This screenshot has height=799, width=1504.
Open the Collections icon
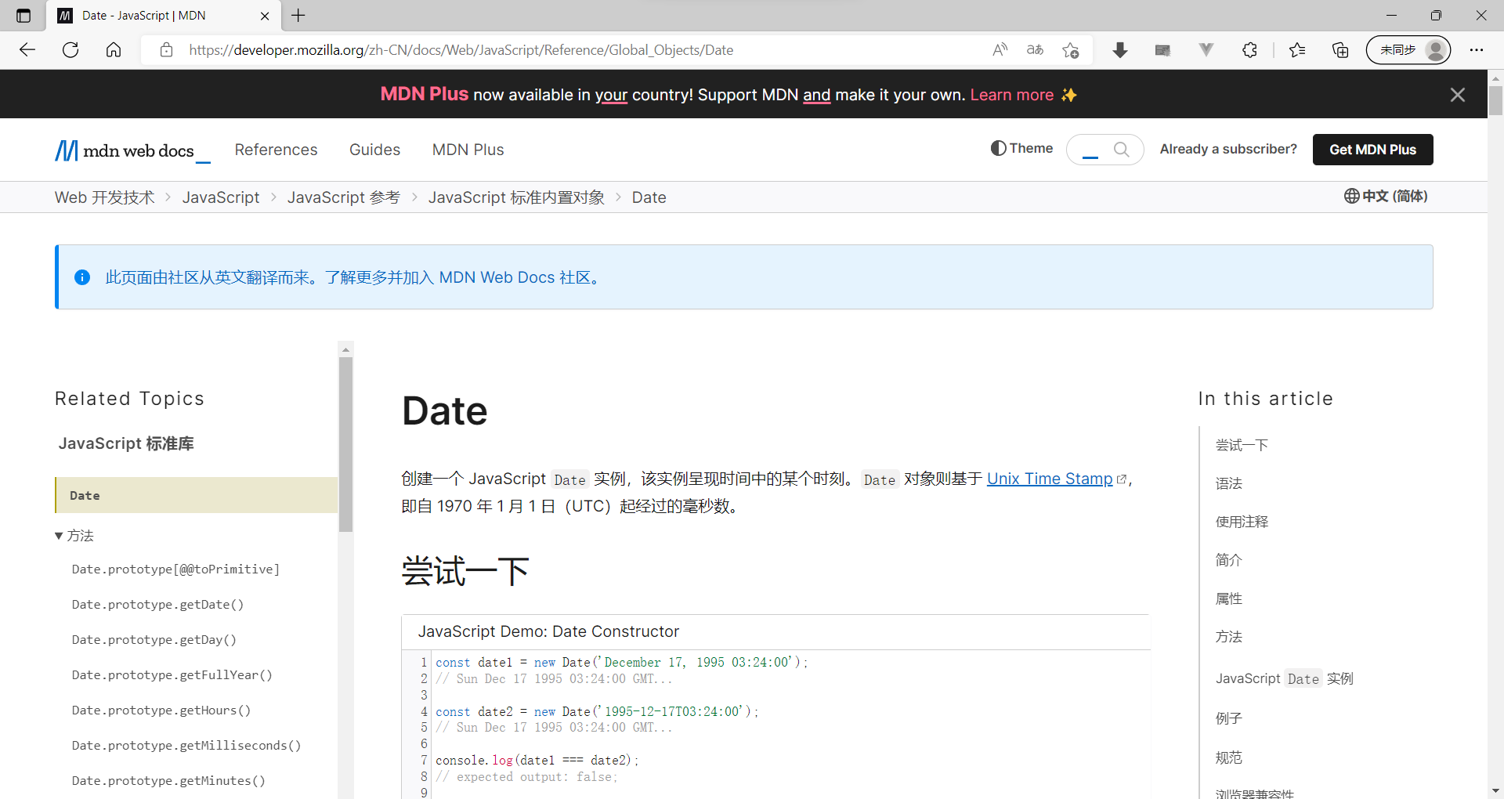[x=1339, y=49]
